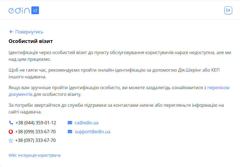Click the blue id badge in logo
This screenshot has width=240, height=167.
35,10
